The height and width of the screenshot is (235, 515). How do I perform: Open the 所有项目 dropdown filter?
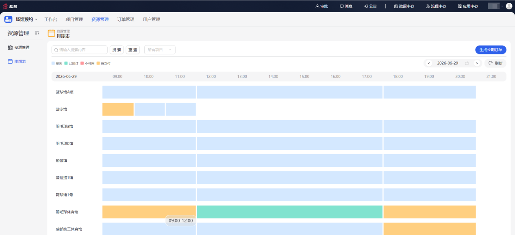pos(160,50)
